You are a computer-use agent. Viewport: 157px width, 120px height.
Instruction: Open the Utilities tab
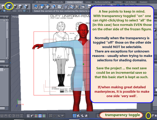pos(118,2)
